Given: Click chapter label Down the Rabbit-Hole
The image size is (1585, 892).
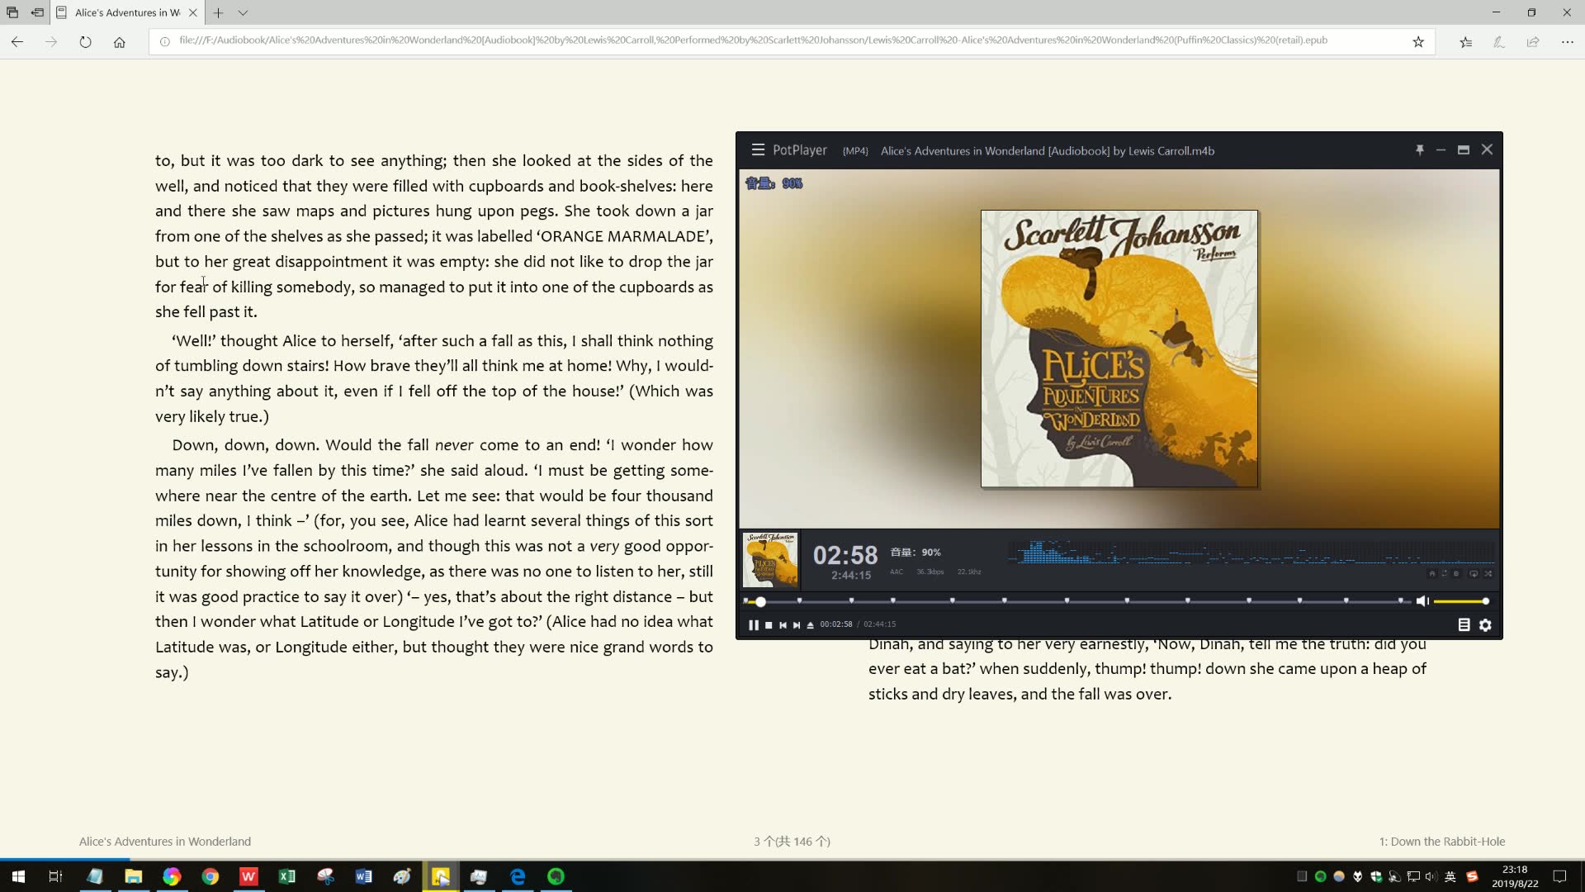Looking at the screenshot, I should [x=1442, y=841].
